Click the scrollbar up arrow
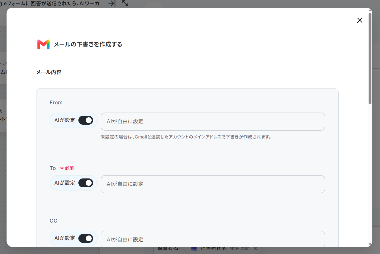Viewport: 380px width, 254px height. pos(370,11)
